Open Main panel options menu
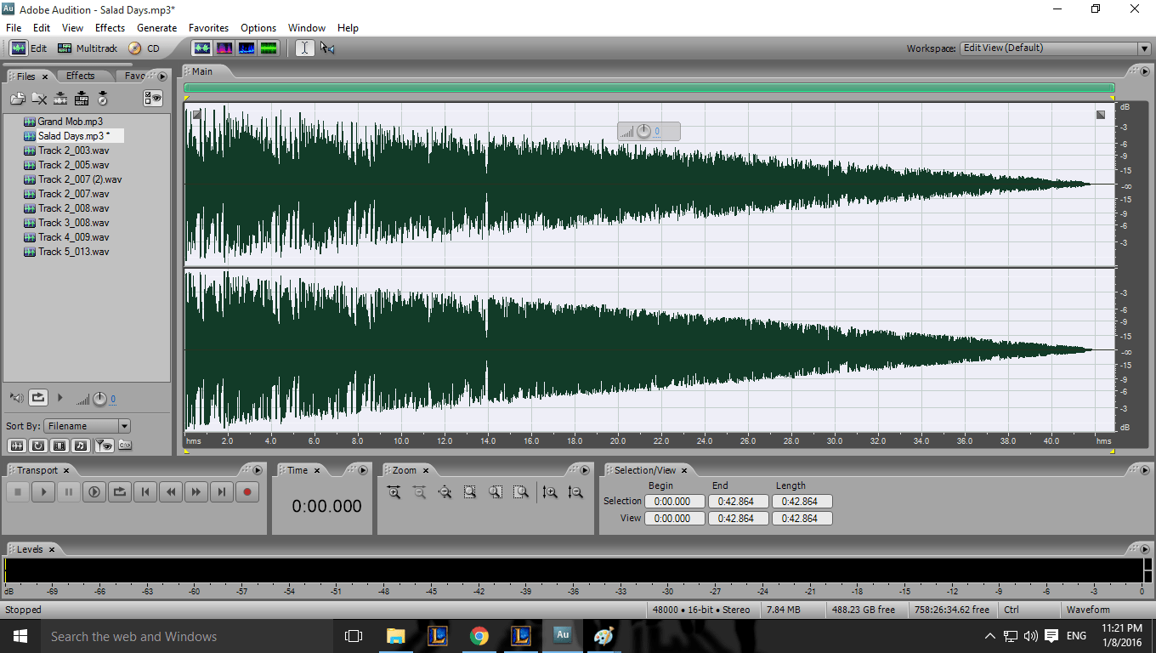This screenshot has height=653, width=1156. click(x=1143, y=71)
